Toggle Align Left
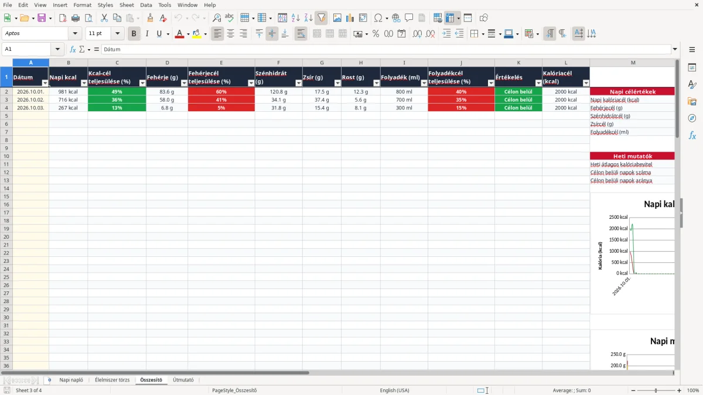 pos(217,34)
